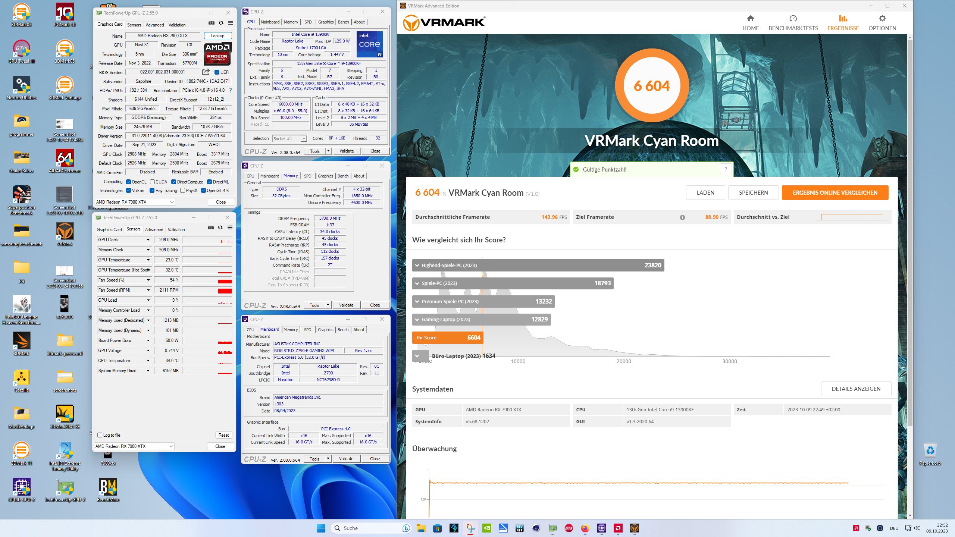
Task: Open the Superposition Benchmark desktop shortcut
Action: click(x=21, y=200)
